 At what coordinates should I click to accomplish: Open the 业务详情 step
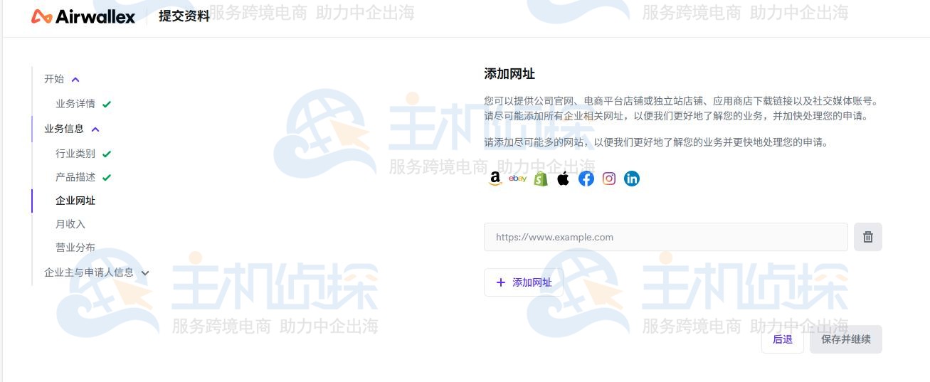75,104
